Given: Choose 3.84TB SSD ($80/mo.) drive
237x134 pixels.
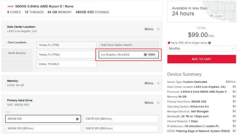Looking at the screenshot, I should click(121, 119).
